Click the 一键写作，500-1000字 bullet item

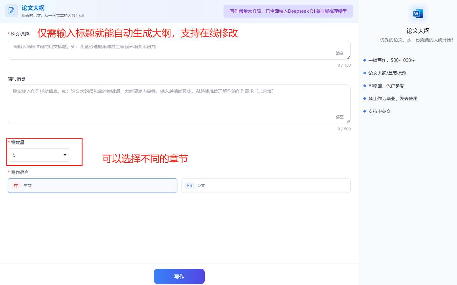(392, 60)
